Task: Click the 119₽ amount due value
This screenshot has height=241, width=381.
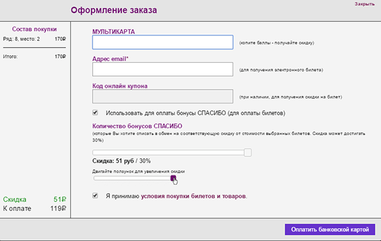Action: coord(58,209)
